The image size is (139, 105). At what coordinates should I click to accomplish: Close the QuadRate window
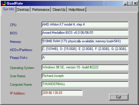point(135,3)
